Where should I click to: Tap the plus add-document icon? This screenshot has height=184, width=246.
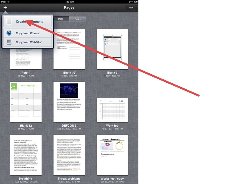tap(5, 8)
